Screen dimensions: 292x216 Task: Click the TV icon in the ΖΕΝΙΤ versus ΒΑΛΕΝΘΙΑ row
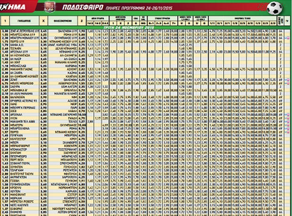(x=287, y=80)
